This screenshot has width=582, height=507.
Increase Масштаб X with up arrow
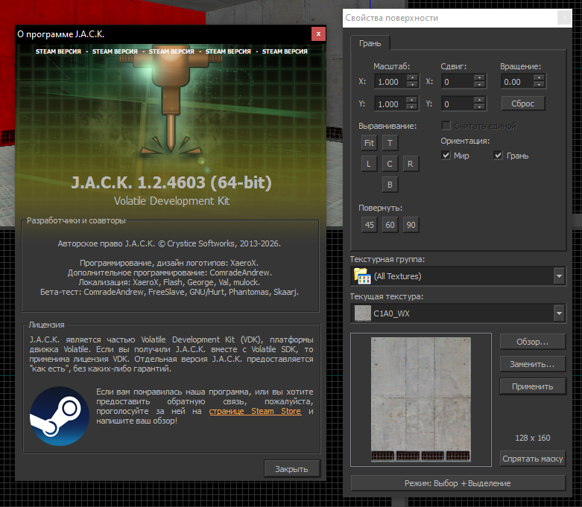[412, 78]
